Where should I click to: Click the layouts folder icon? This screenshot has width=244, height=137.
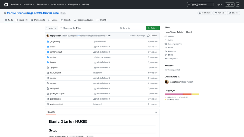click(x=48, y=62)
